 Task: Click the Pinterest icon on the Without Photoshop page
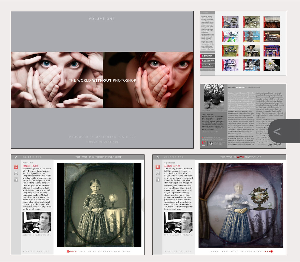16,167
